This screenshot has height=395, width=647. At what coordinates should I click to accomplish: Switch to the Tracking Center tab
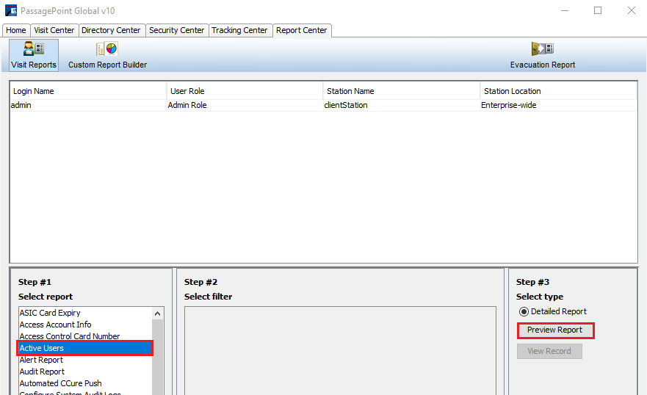coord(239,31)
